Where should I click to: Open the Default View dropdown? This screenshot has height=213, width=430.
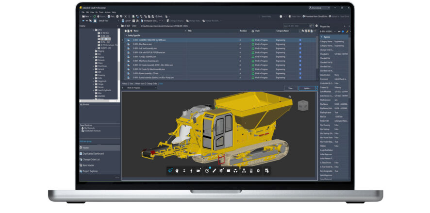pyautogui.click(x=109, y=21)
